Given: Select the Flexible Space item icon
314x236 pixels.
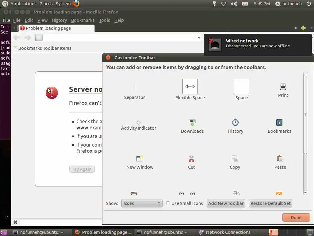Looking at the screenshot, I should point(190,86).
